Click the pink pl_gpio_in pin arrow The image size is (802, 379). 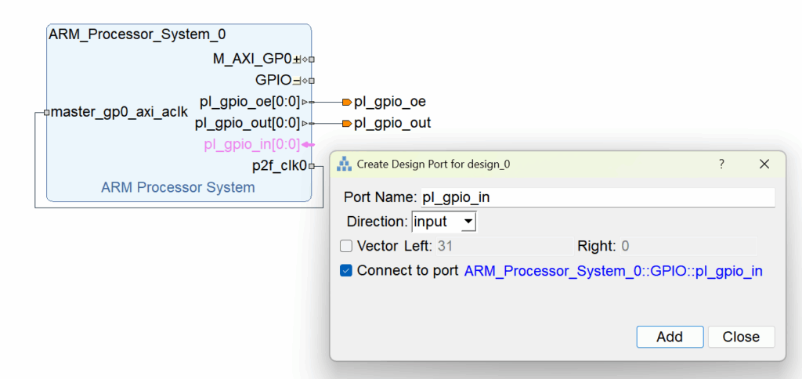click(309, 145)
